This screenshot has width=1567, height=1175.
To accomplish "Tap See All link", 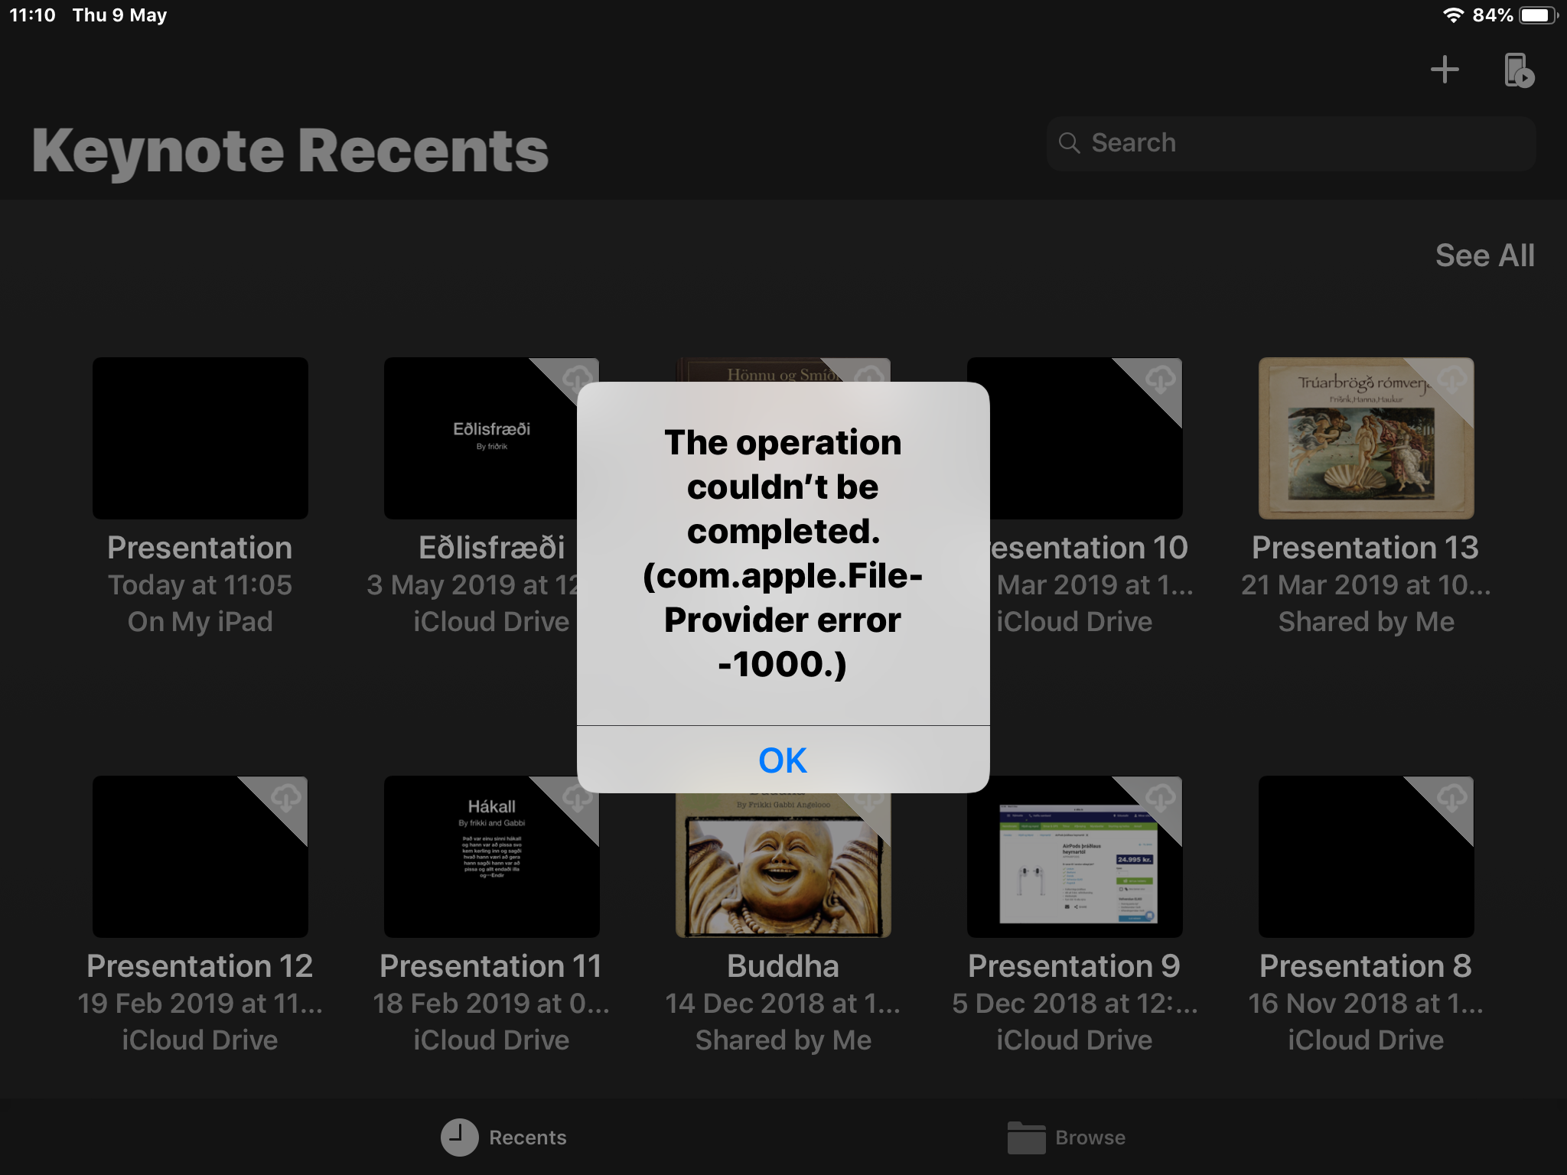I will pyautogui.click(x=1484, y=256).
